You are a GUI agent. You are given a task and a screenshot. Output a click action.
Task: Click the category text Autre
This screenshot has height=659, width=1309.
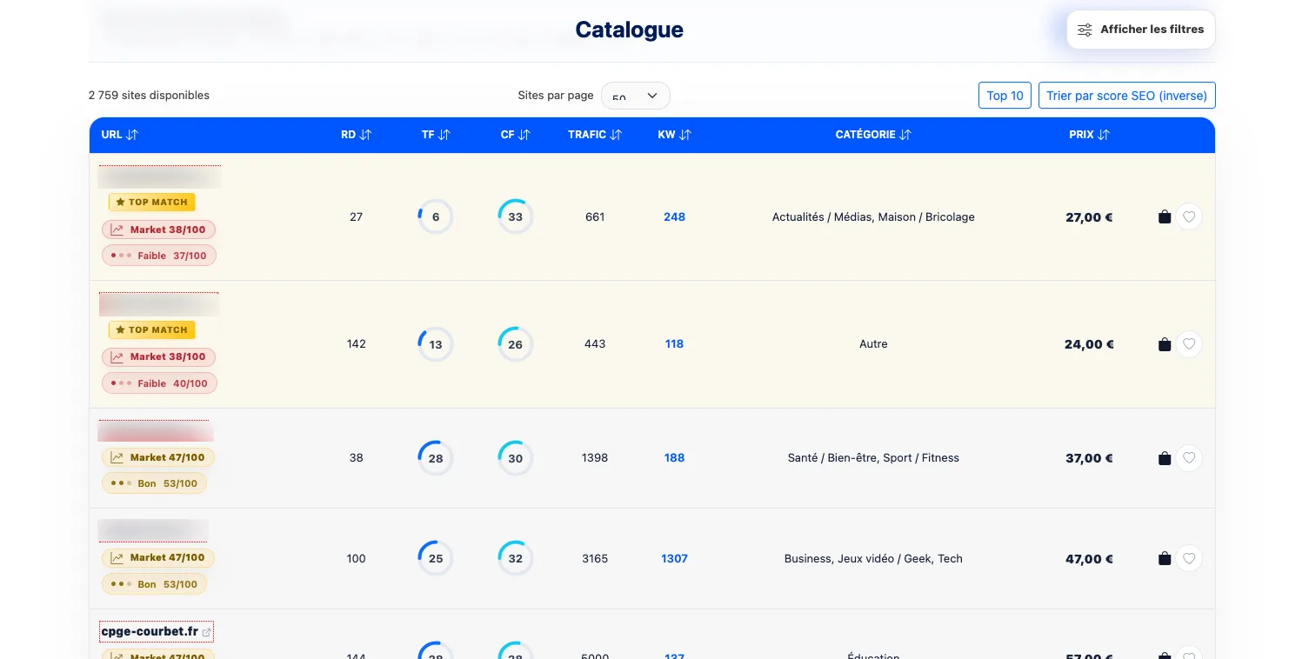point(873,344)
